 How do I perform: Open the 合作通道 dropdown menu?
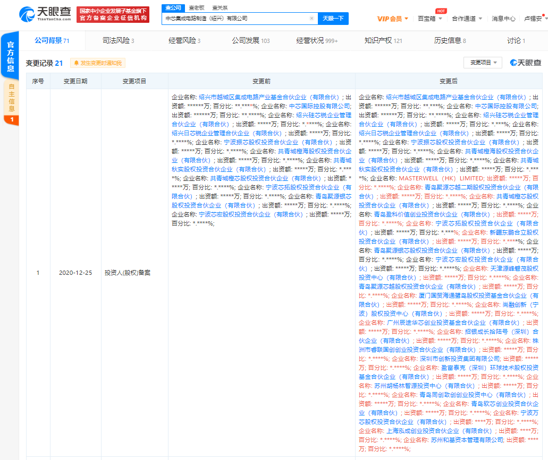[466, 19]
